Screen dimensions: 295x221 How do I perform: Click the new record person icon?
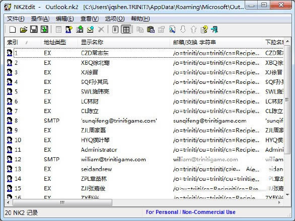tap(69, 30)
